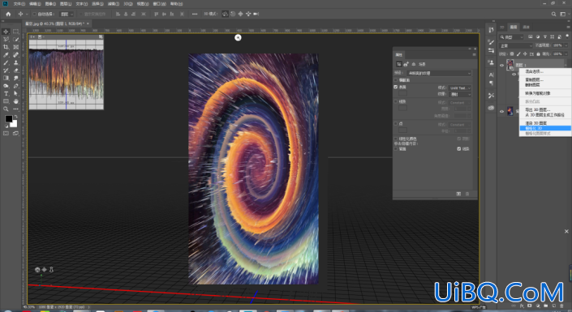Toggle the layer filter switch in Layers panel
The image size is (572, 312).
[567, 36]
